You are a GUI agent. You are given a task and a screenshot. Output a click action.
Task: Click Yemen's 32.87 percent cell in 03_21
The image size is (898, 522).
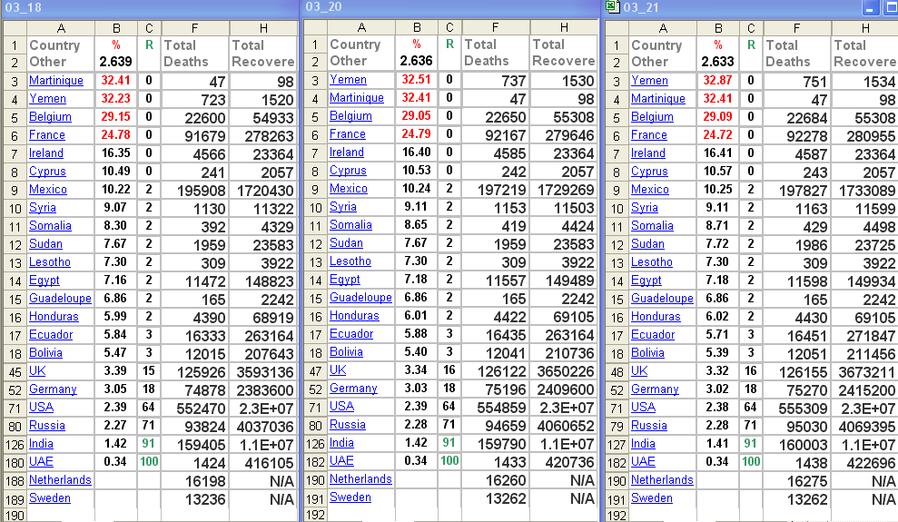[x=718, y=81]
